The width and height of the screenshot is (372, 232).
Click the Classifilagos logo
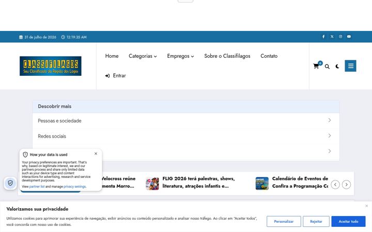tap(51, 66)
